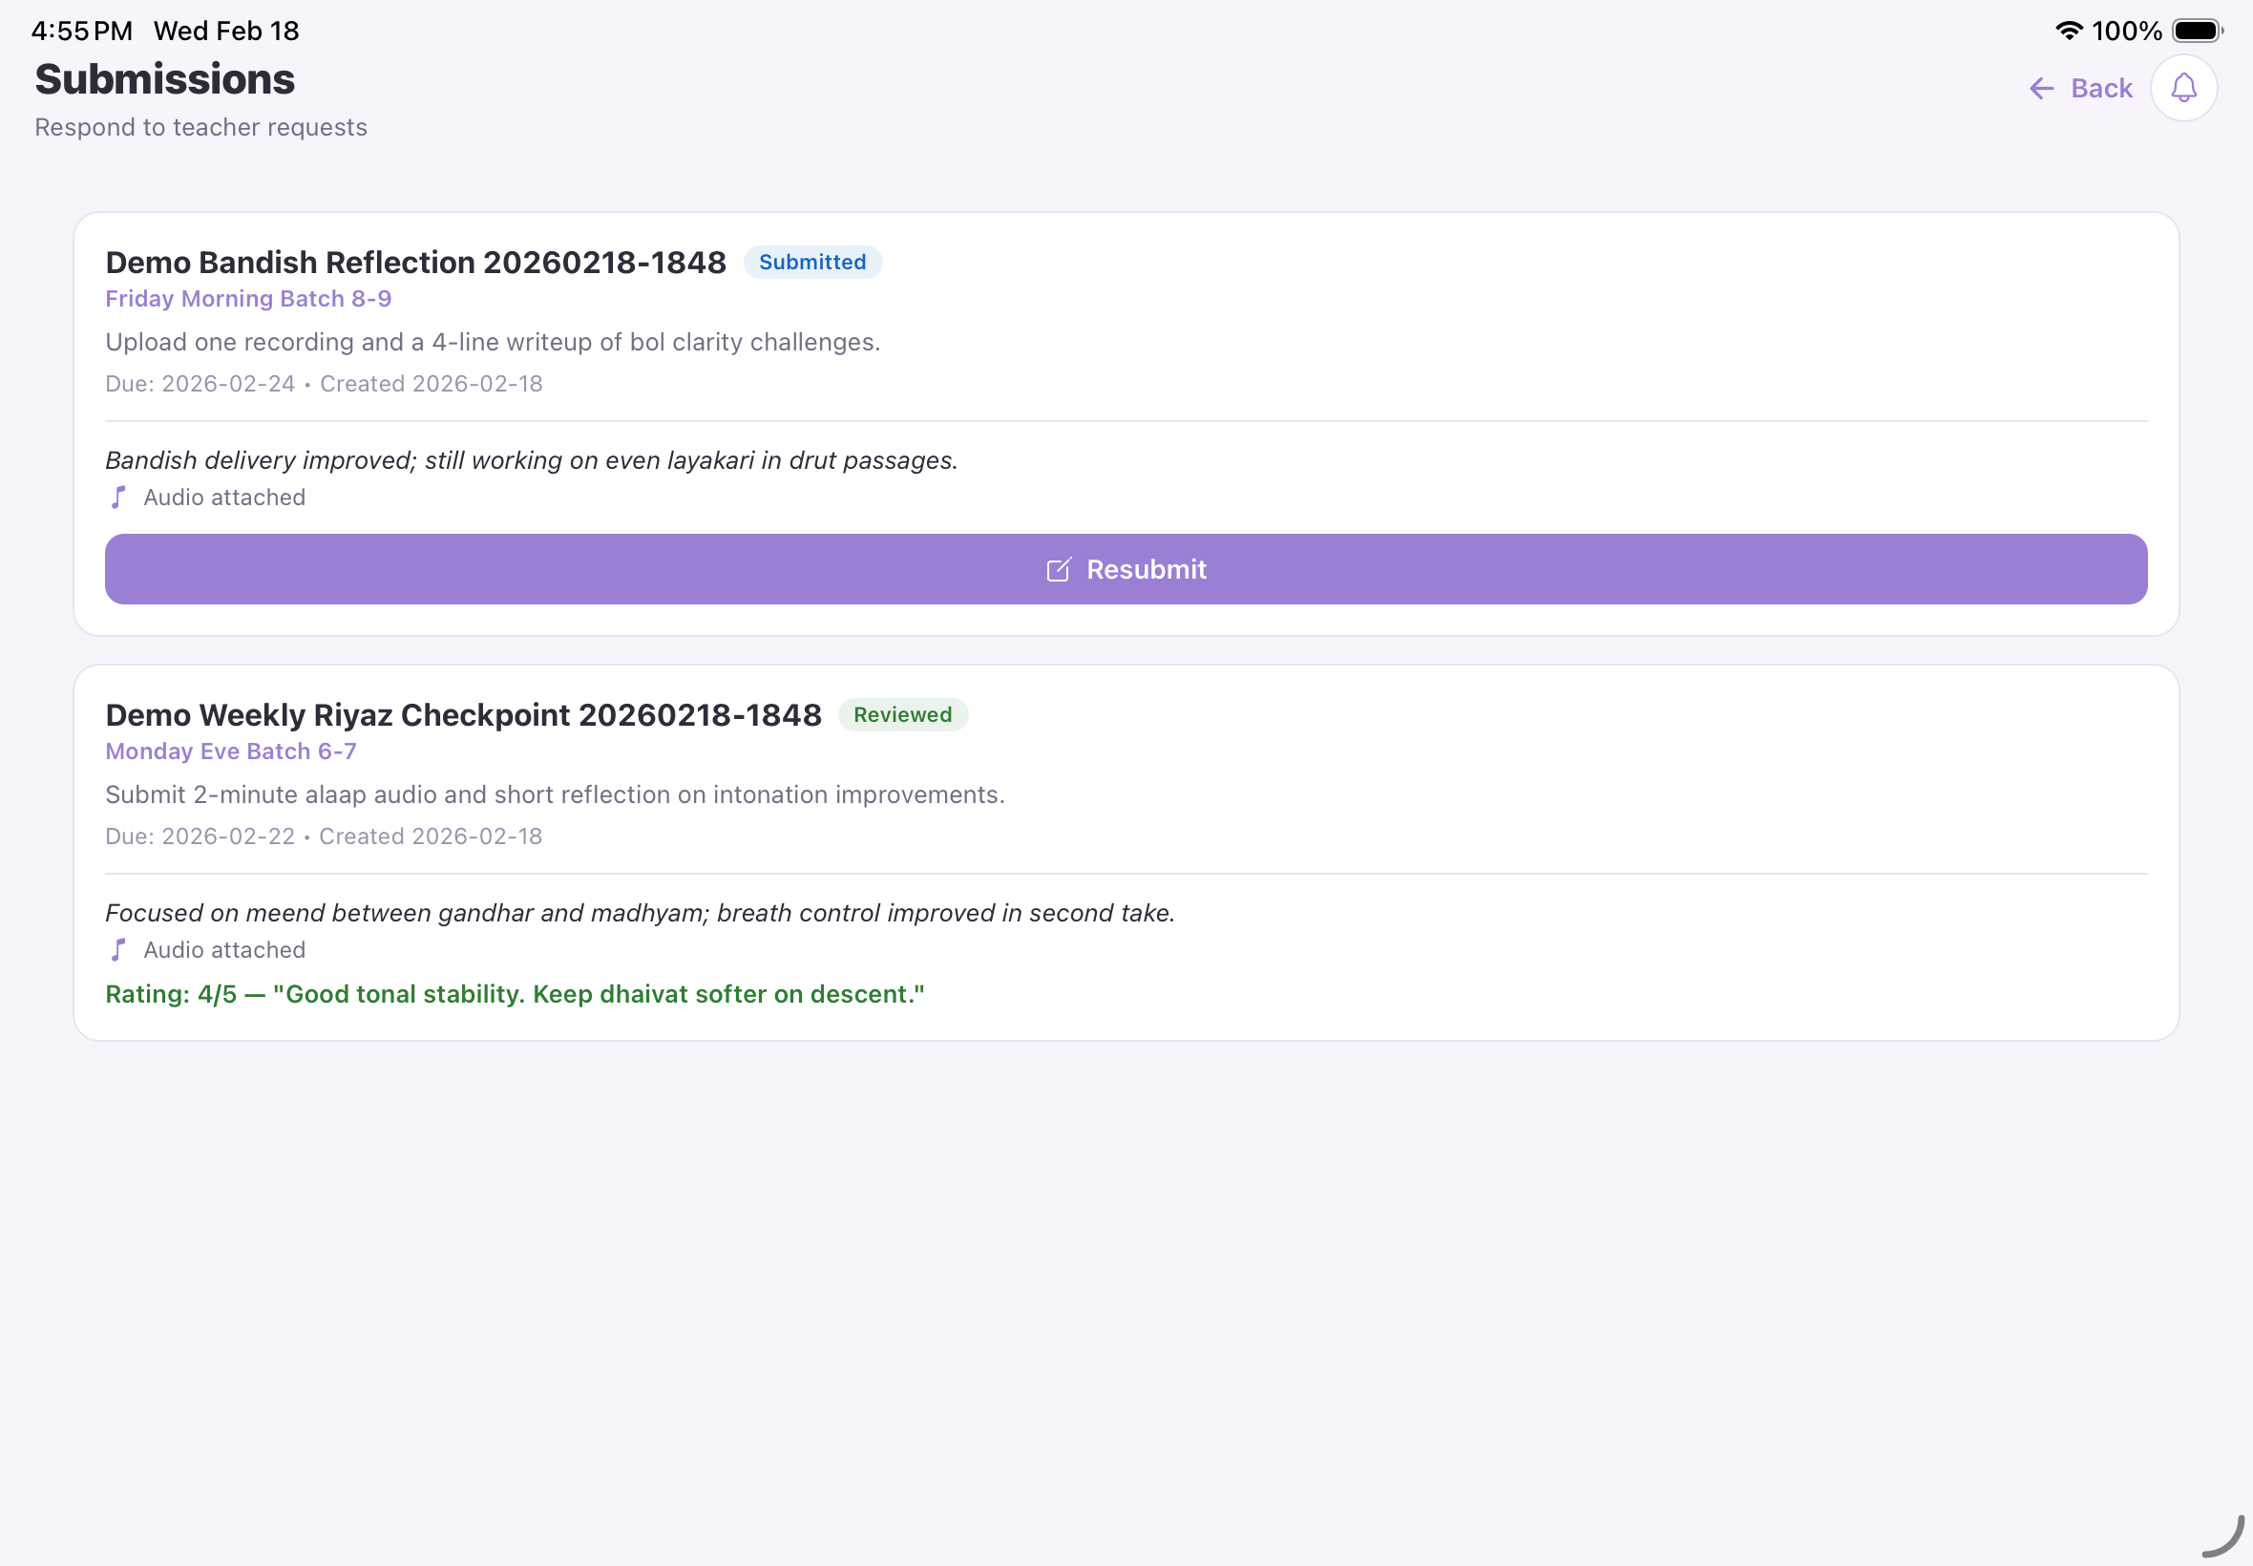The image size is (2253, 1566).
Task: Open Monday Eve Batch 6-7 link
Action: point(230,751)
